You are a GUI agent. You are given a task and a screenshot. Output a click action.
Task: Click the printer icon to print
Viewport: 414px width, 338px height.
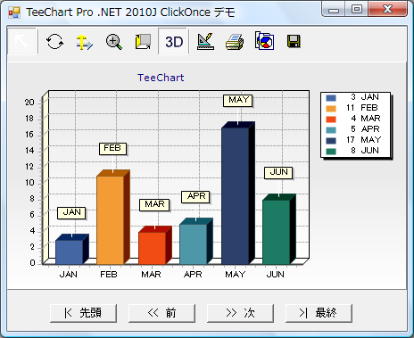click(x=235, y=42)
